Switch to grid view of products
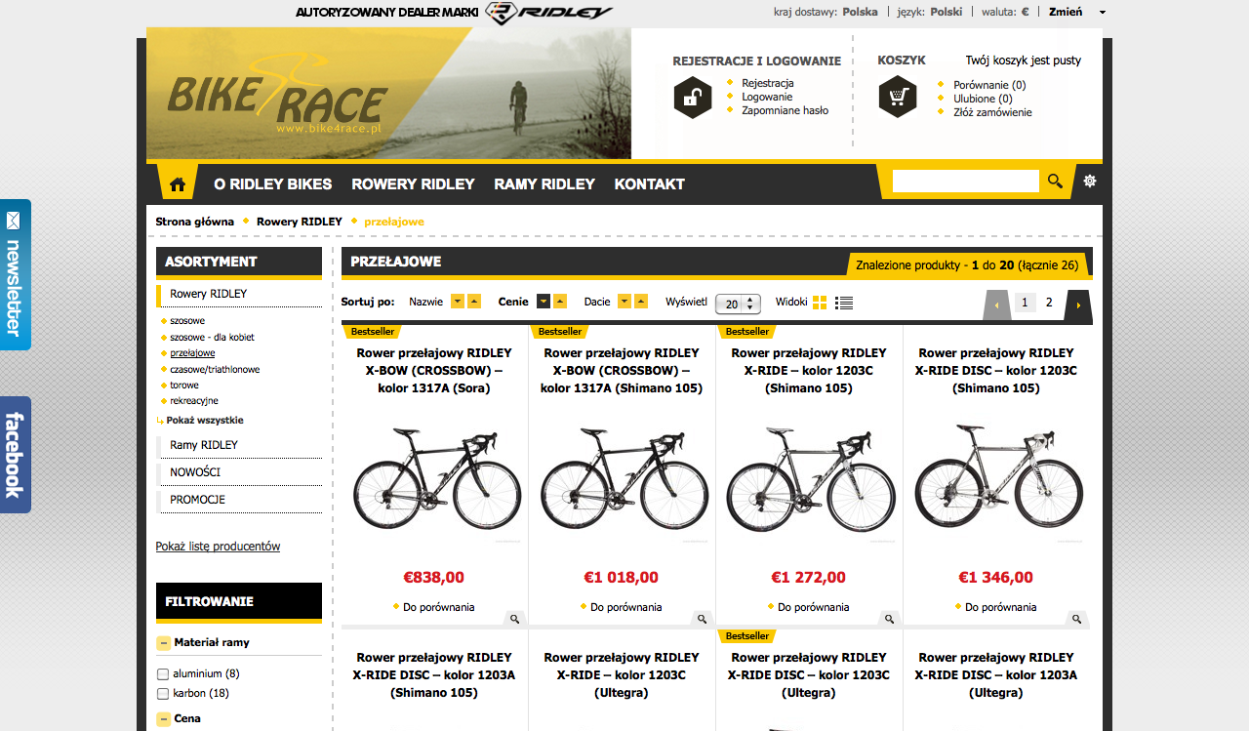 click(x=820, y=303)
